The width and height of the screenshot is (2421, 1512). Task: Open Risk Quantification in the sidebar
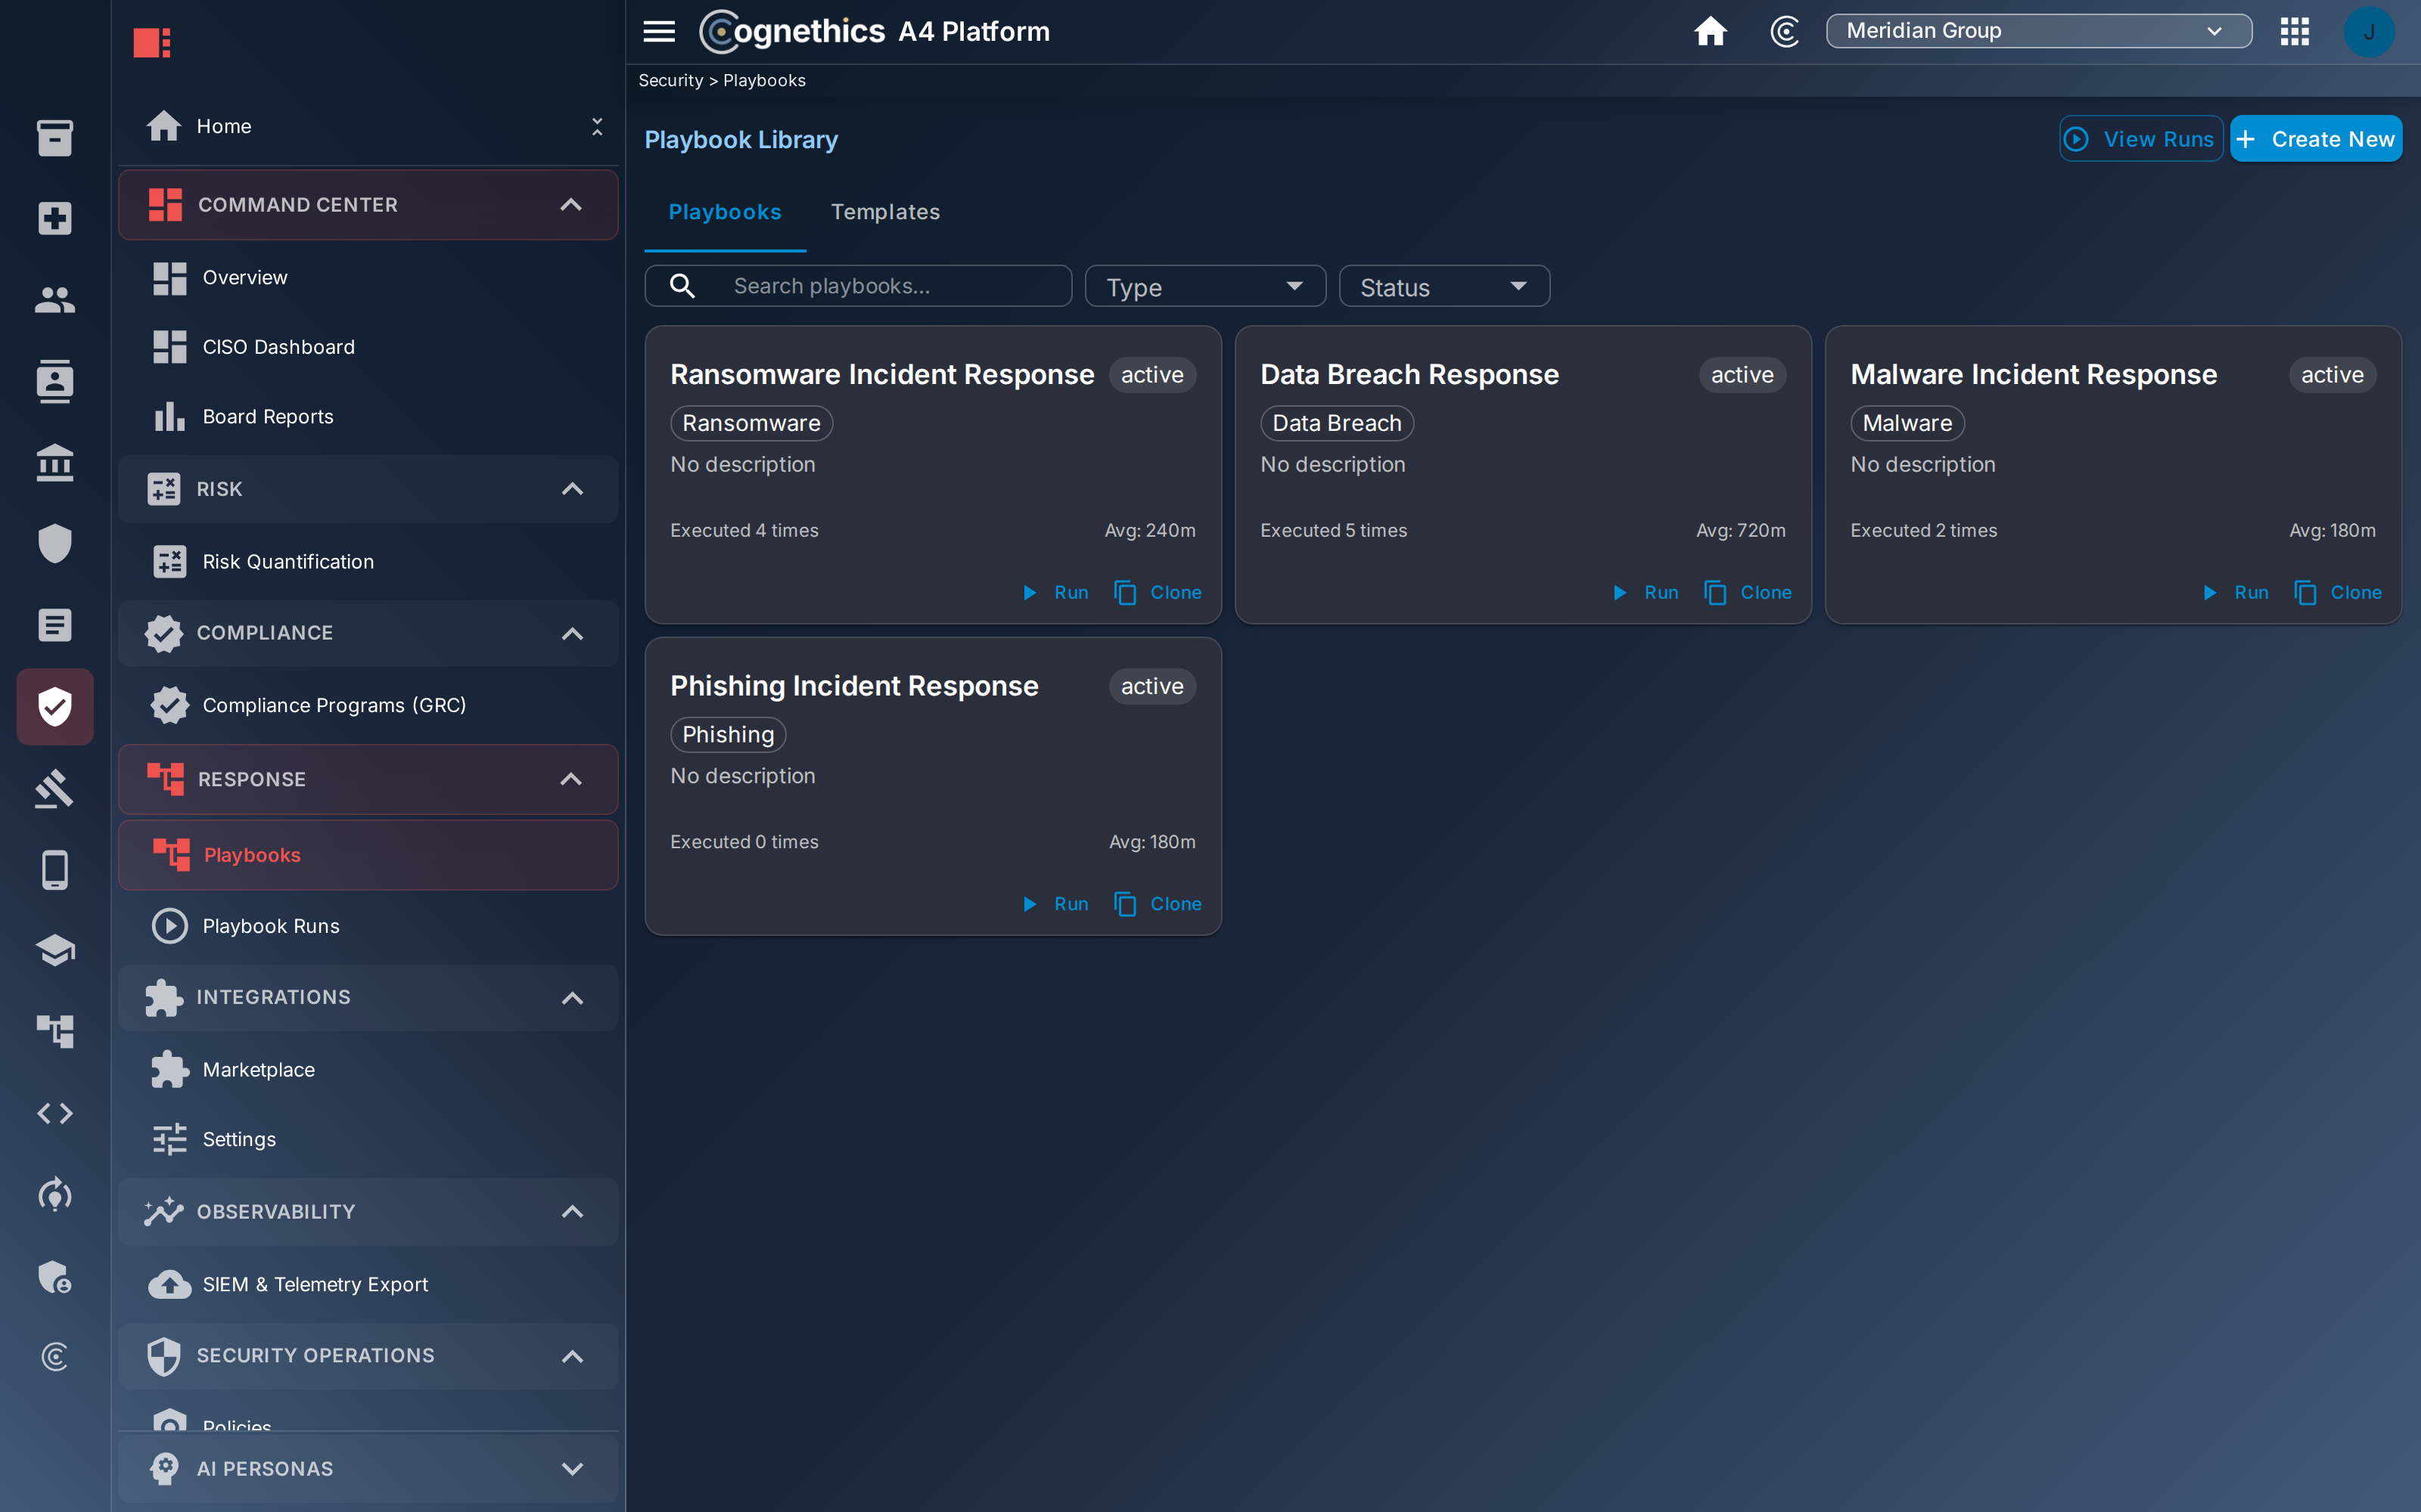(x=367, y=562)
